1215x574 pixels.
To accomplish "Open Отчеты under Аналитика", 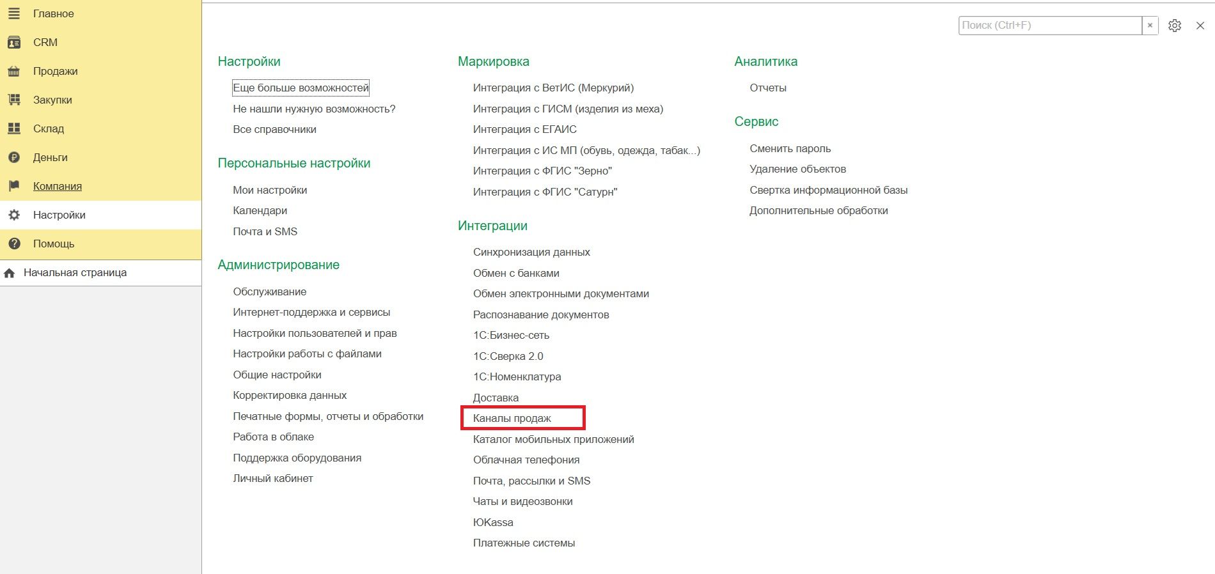I will point(768,88).
